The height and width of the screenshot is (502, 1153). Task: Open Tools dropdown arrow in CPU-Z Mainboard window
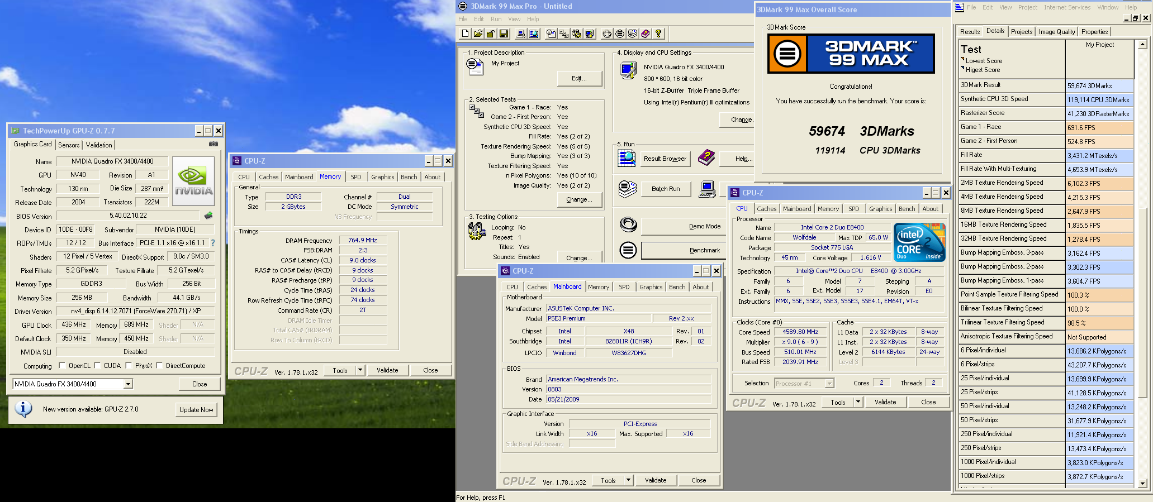coord(628,480)
